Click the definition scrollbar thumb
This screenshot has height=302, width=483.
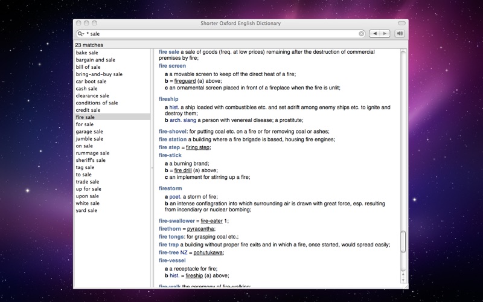click(x=403, y=242)
